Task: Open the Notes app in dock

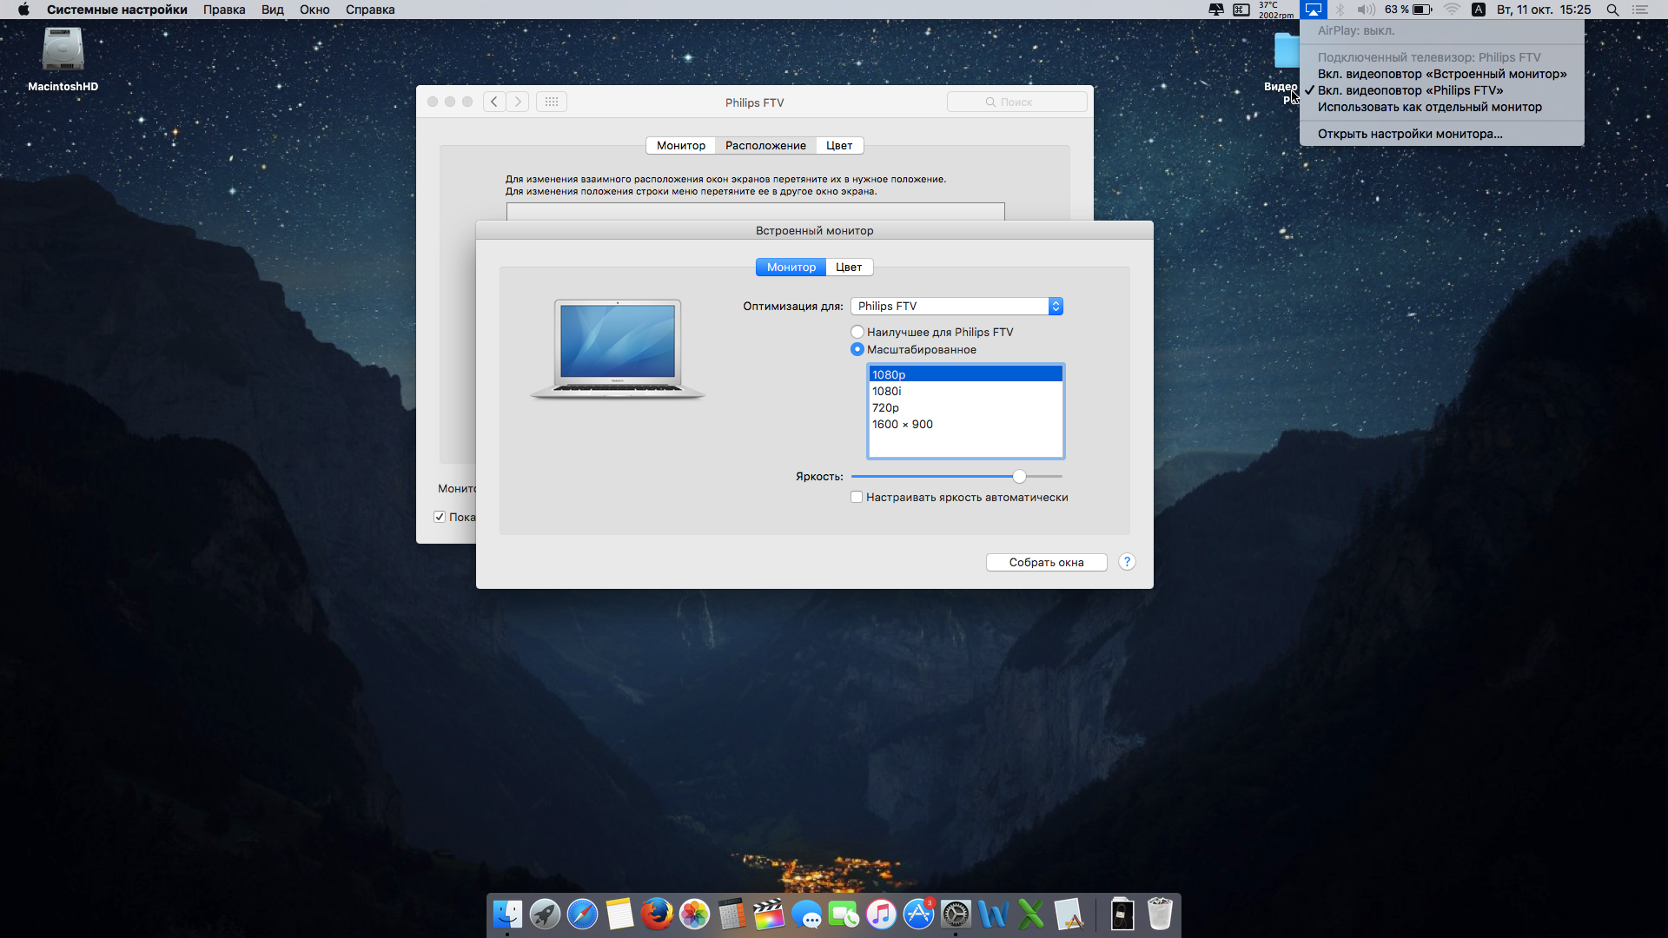Action: [619, 914]
